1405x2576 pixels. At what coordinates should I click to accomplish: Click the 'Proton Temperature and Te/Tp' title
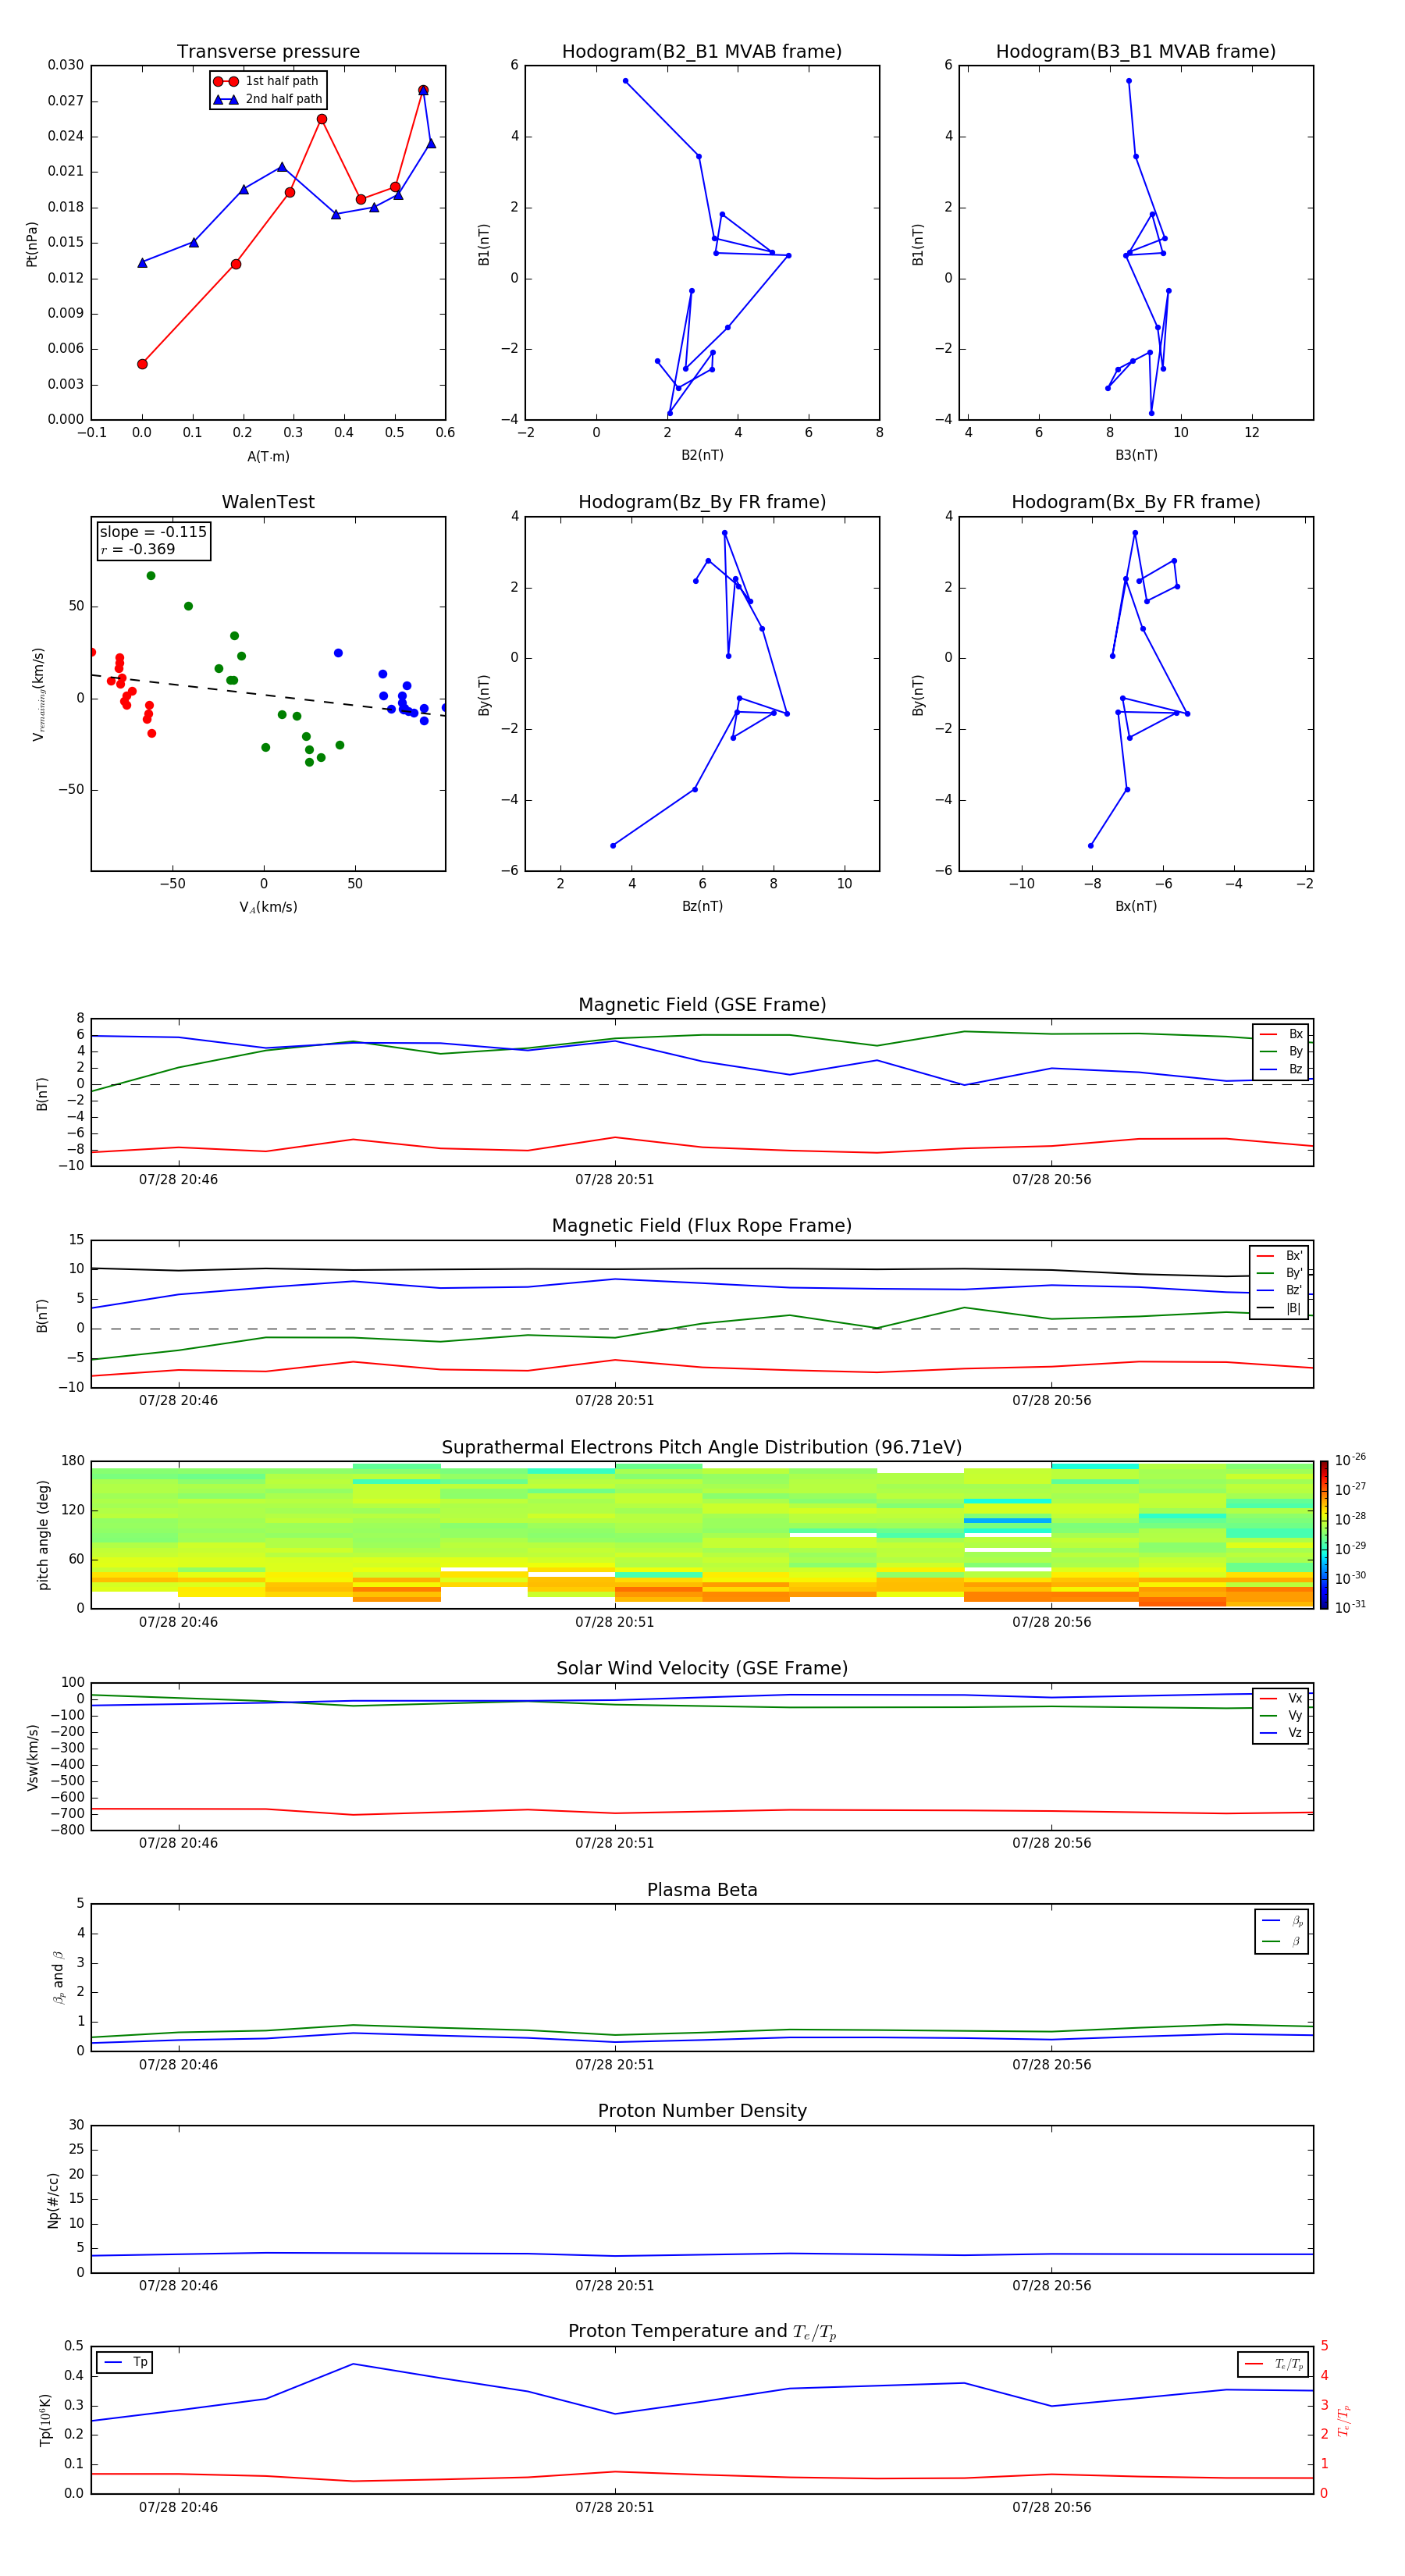click(x=702, y=2332)
